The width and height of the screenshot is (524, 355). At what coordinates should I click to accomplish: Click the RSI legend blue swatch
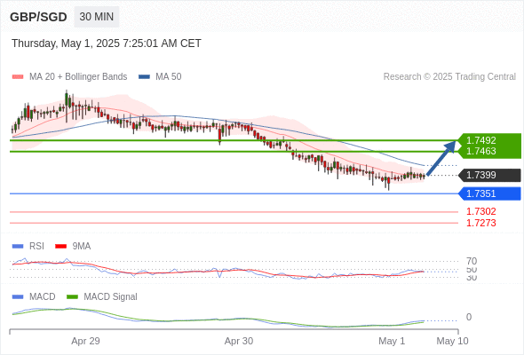click(x=18, y=247)
